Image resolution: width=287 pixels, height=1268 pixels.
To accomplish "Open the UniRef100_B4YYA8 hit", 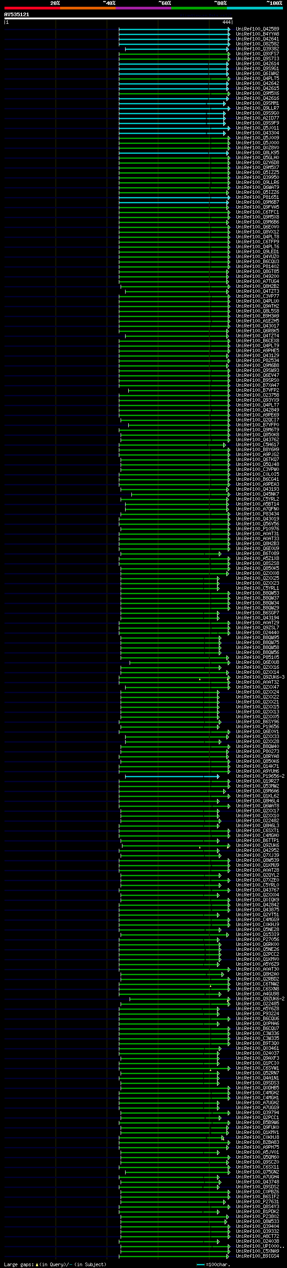I will [x=257, y=34].
